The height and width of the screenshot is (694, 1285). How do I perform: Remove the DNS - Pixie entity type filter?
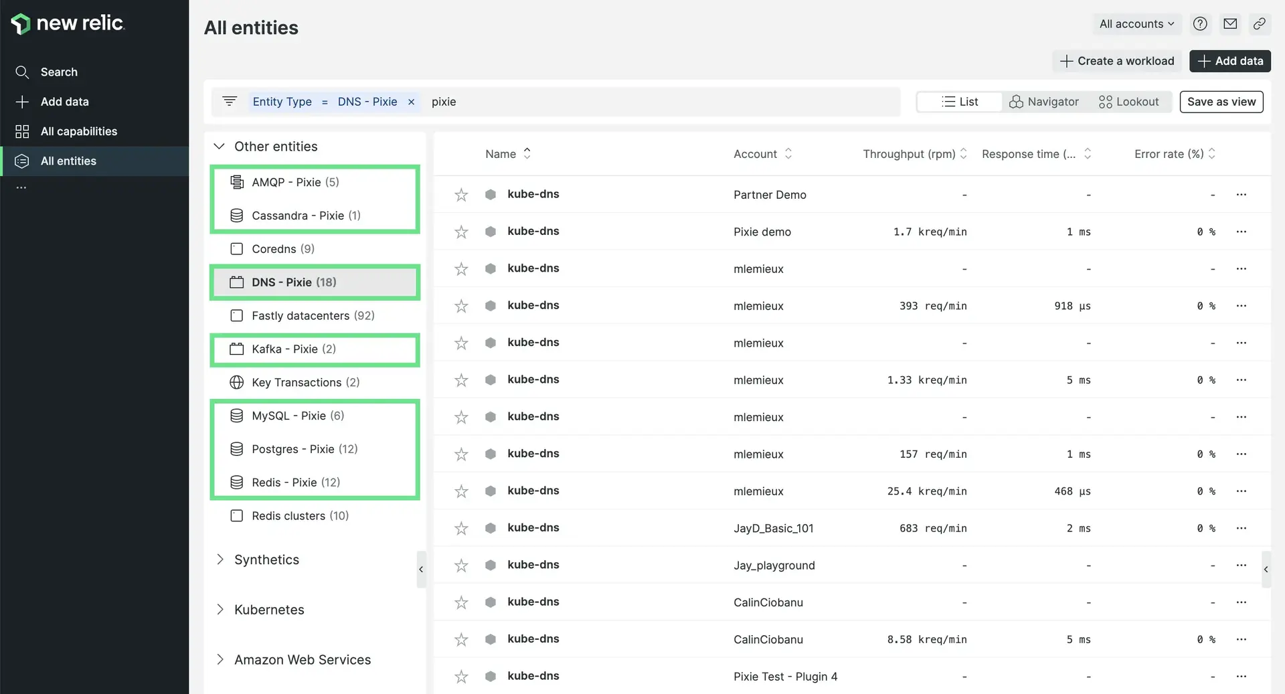(x=412, y=102)
